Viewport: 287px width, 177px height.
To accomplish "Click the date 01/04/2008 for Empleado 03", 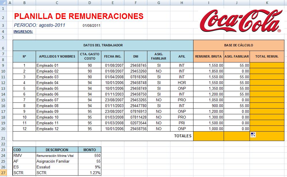I will point(113,77).
